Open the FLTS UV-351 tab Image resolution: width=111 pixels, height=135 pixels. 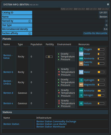67,9
